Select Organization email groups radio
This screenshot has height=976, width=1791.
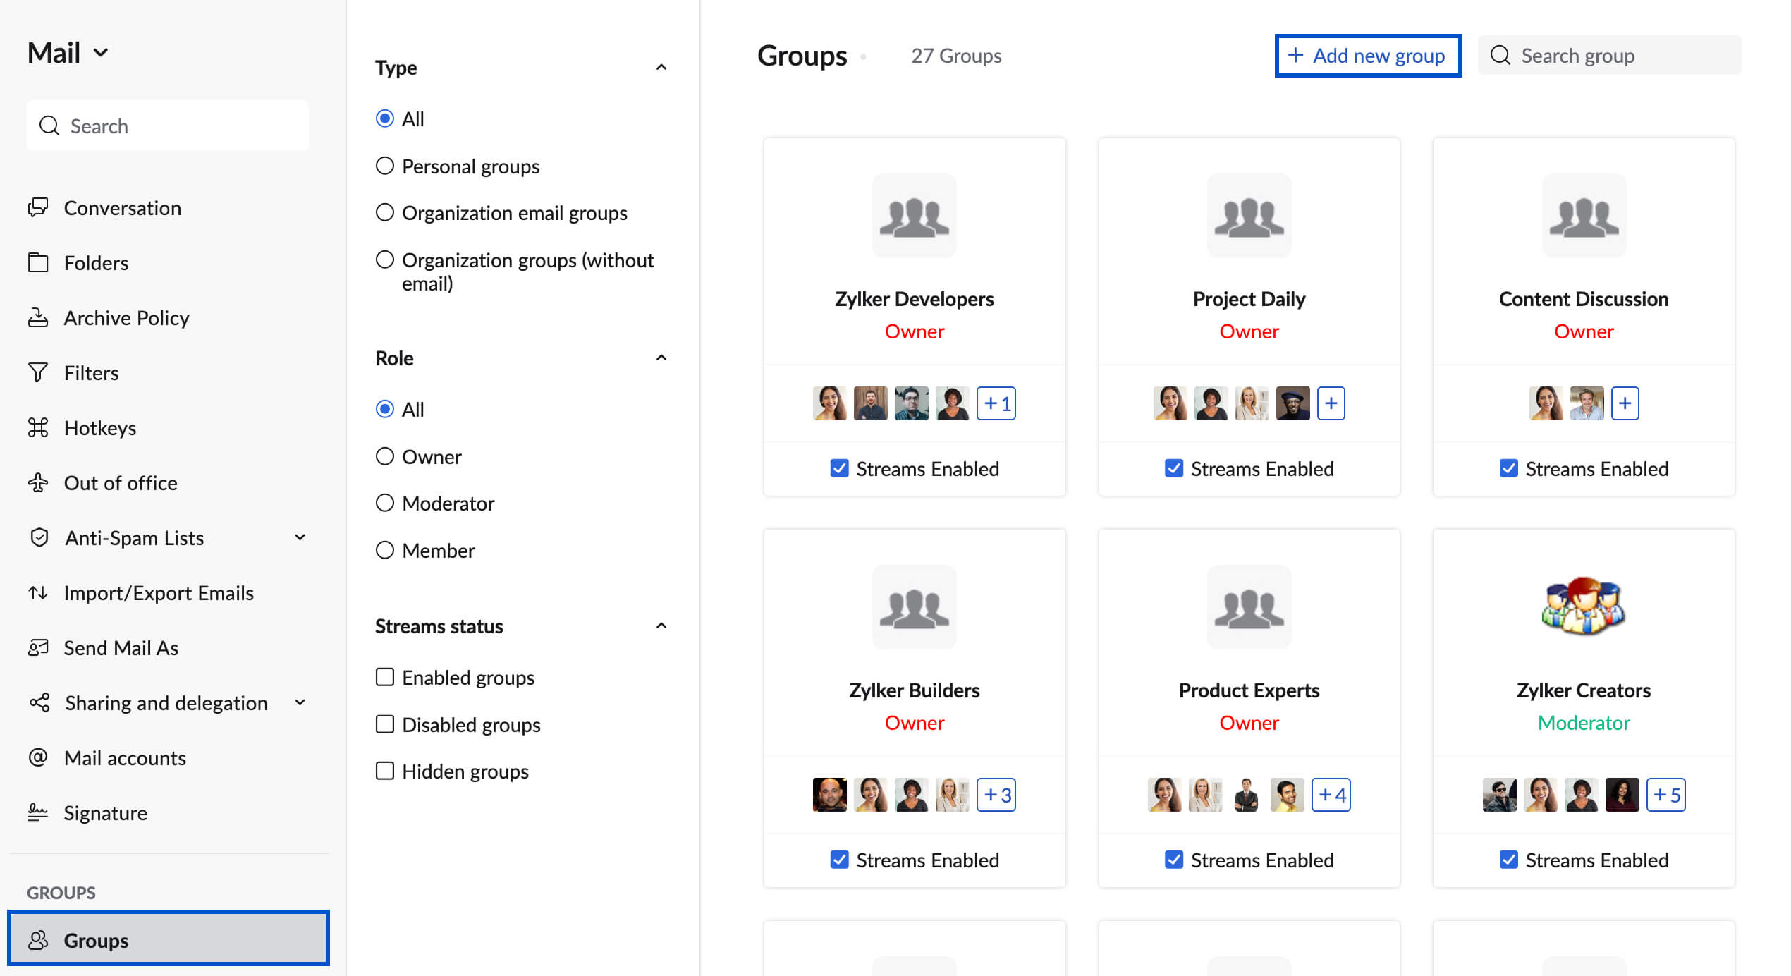[384, 212]
